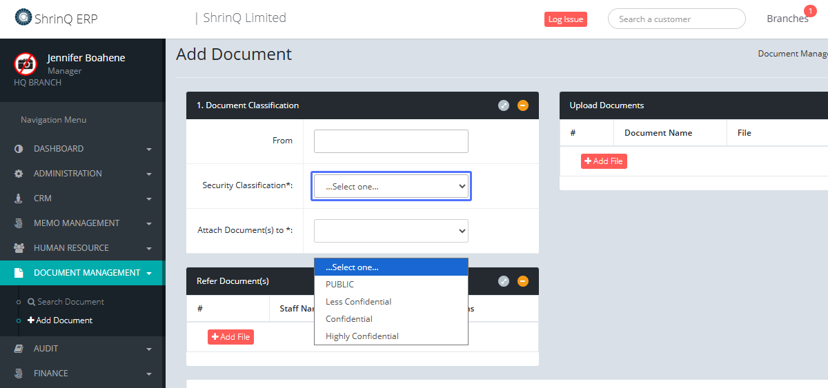Collapse the Document Classification panel
828x388 pixels.
coord(523,105)
